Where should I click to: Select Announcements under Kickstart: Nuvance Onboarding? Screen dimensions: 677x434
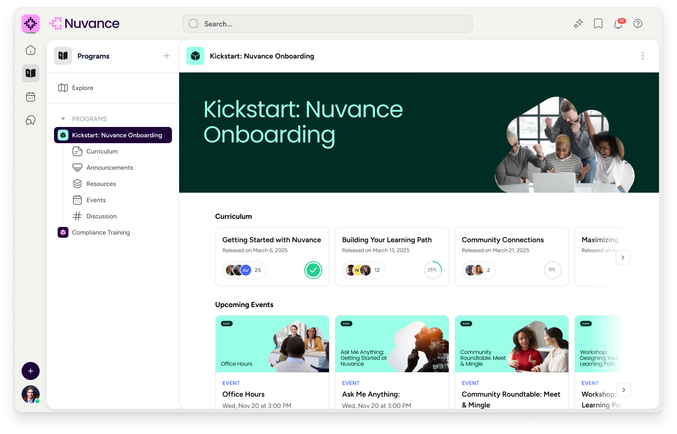(x=109, y=167)
